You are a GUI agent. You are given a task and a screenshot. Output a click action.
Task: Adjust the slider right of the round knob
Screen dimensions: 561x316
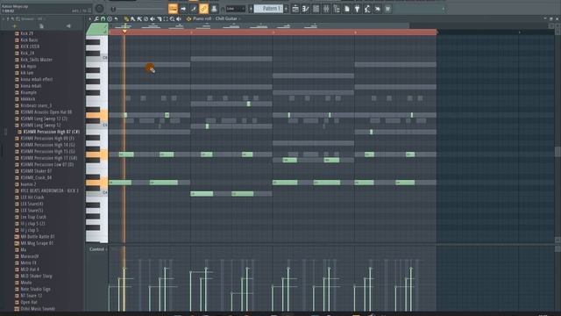[x=138, y=9]
